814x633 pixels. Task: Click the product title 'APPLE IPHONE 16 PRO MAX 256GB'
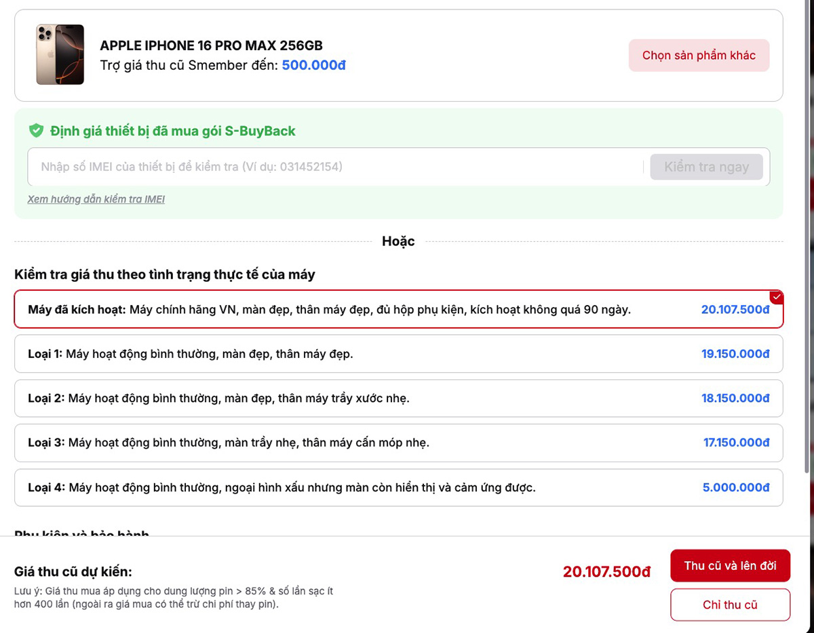tap(211, 45)
